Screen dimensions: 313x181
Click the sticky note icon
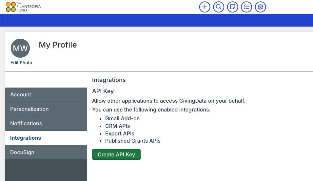(232, 7)
